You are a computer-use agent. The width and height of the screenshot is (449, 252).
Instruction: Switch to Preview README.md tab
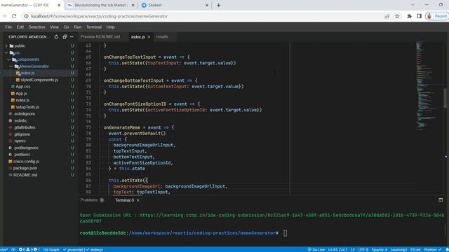point(100,37)
